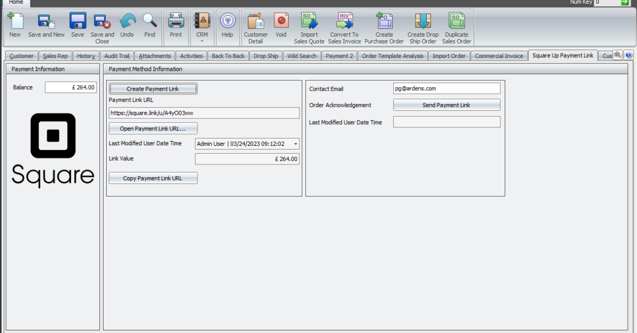Viewport: 637px width, 333px height.
Task: Expand the CRM dropdown arrow
Action: pos(202,40)
